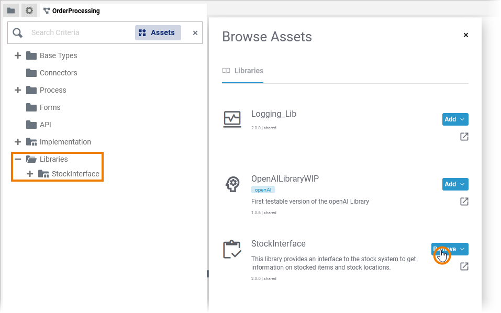This screenshot has height=313, width=501.
Task: Add the Logging_Lib library
Action: click(x=450, y=119)
